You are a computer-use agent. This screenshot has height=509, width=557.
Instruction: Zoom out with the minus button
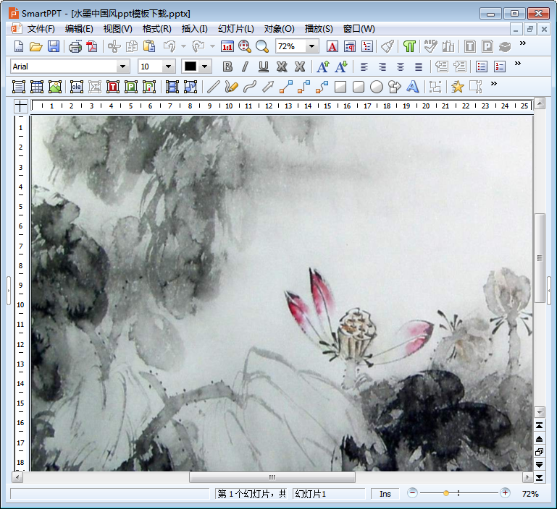[412, 493]
